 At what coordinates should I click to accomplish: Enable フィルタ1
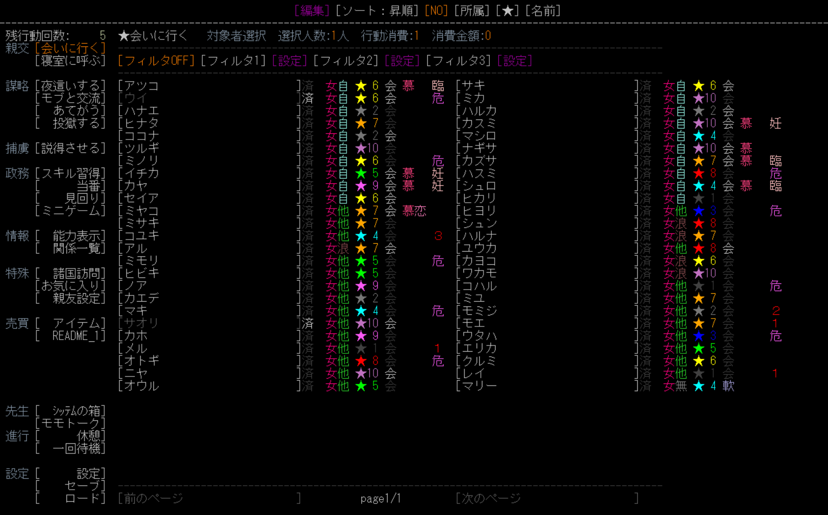[x=233, y=61]
